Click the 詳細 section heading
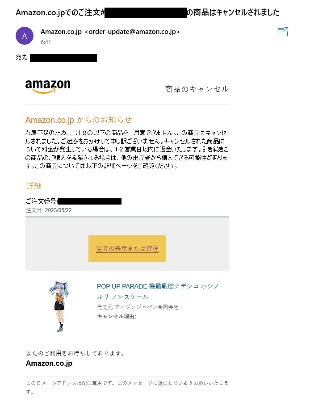310x410 pixels. pos(34,186)
